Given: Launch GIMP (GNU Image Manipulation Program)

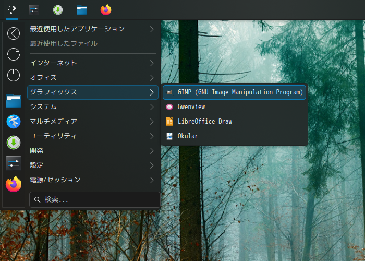Looking at the screenshot, I should point(234,92).
